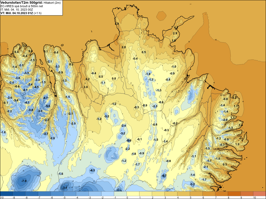Click the -4.5 temperature value
The width and height of the screenshot is (266, 199).
36,87
